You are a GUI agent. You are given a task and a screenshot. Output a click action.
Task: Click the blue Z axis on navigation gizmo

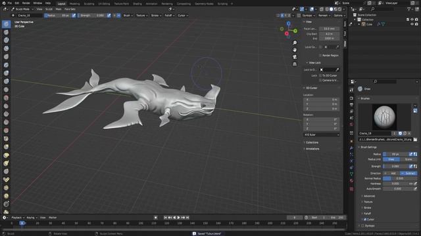pyautogui.click(x=288, y=24)
